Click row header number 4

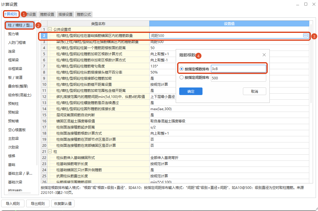pyautogui.click(x=44, y=48)
